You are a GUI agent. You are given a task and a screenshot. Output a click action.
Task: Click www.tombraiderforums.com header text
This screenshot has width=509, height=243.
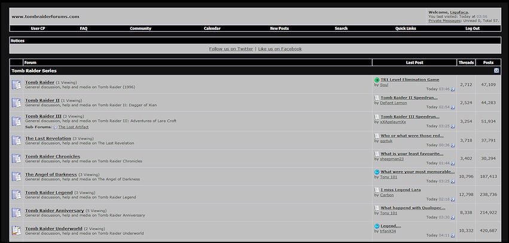45,17
